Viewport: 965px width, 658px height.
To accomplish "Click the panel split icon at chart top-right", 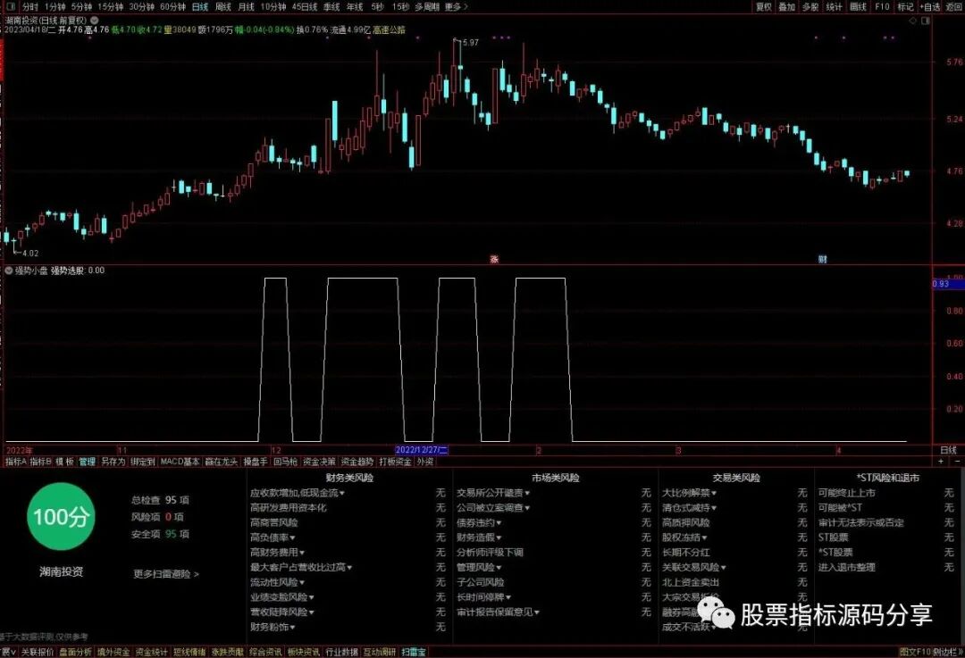I will point(926,21).
